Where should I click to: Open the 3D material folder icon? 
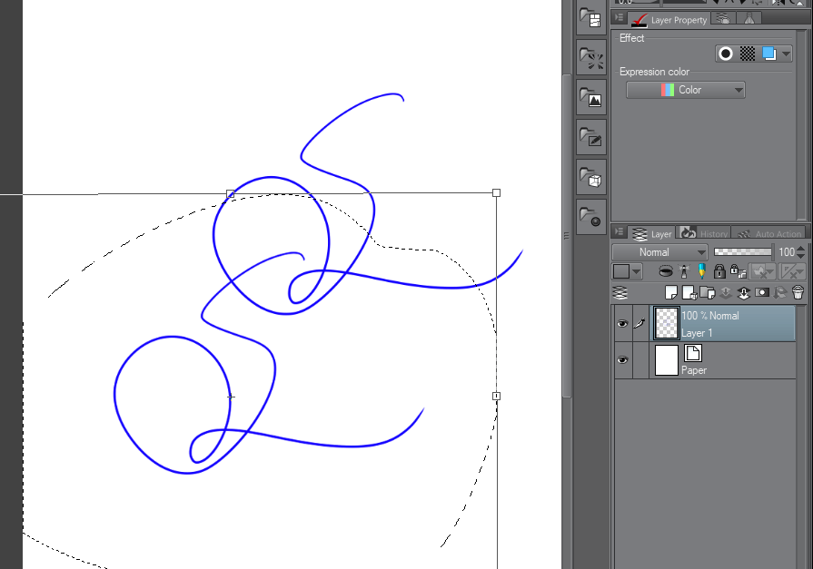[x=591, y=179]
